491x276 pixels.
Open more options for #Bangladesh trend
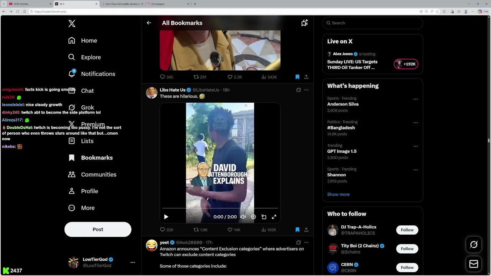pos(415,123)
